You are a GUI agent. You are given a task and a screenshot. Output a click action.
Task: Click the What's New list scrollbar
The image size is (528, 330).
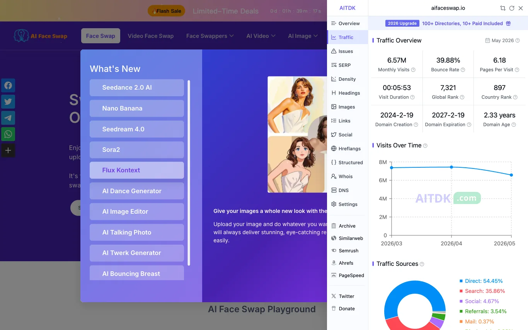(x=189, y=173)
